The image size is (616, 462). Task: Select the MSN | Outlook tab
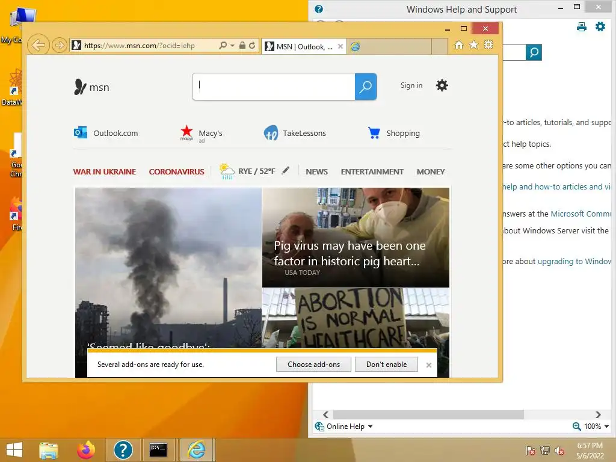coord(304,46)
